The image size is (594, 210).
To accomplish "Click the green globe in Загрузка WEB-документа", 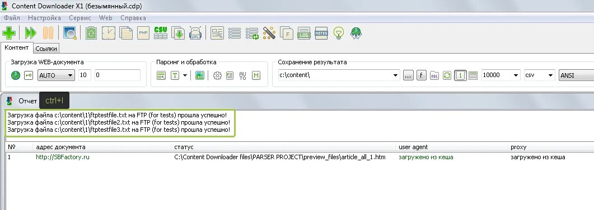I will pos(16,75).
